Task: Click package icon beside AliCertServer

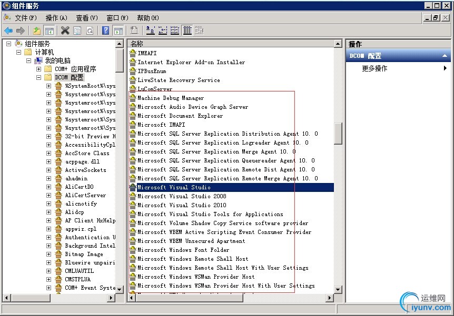Action: 58,195
